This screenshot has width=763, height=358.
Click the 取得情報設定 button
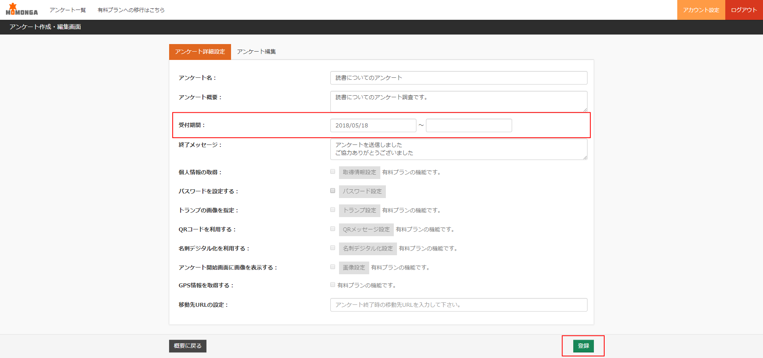(359, 172)
